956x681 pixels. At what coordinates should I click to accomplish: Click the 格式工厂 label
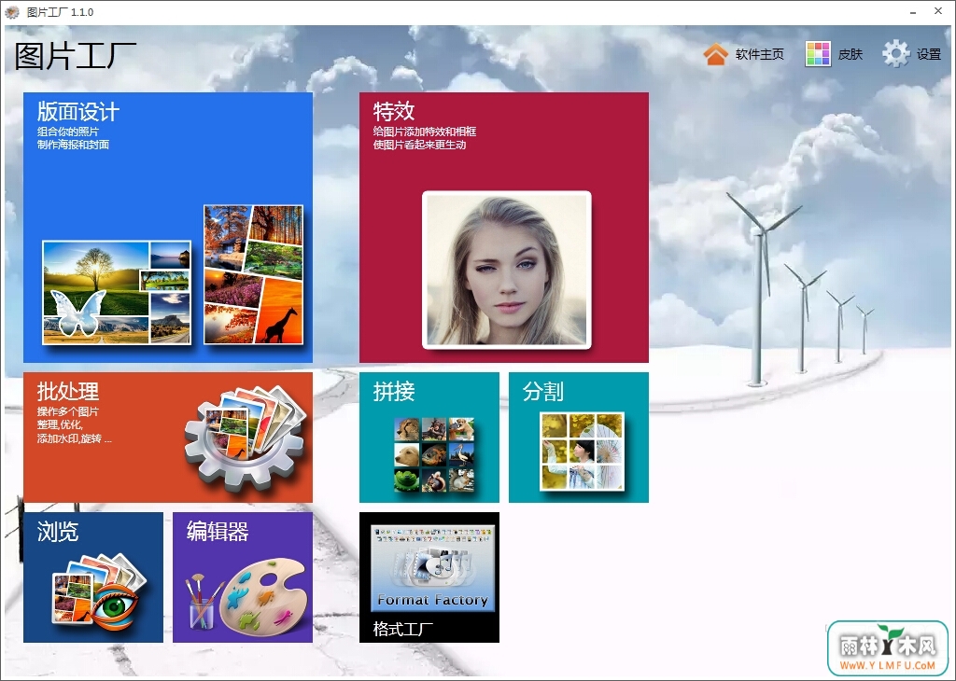[403, 628]
